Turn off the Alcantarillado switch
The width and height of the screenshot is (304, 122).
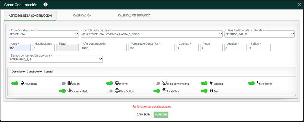(x=62, y=91)
